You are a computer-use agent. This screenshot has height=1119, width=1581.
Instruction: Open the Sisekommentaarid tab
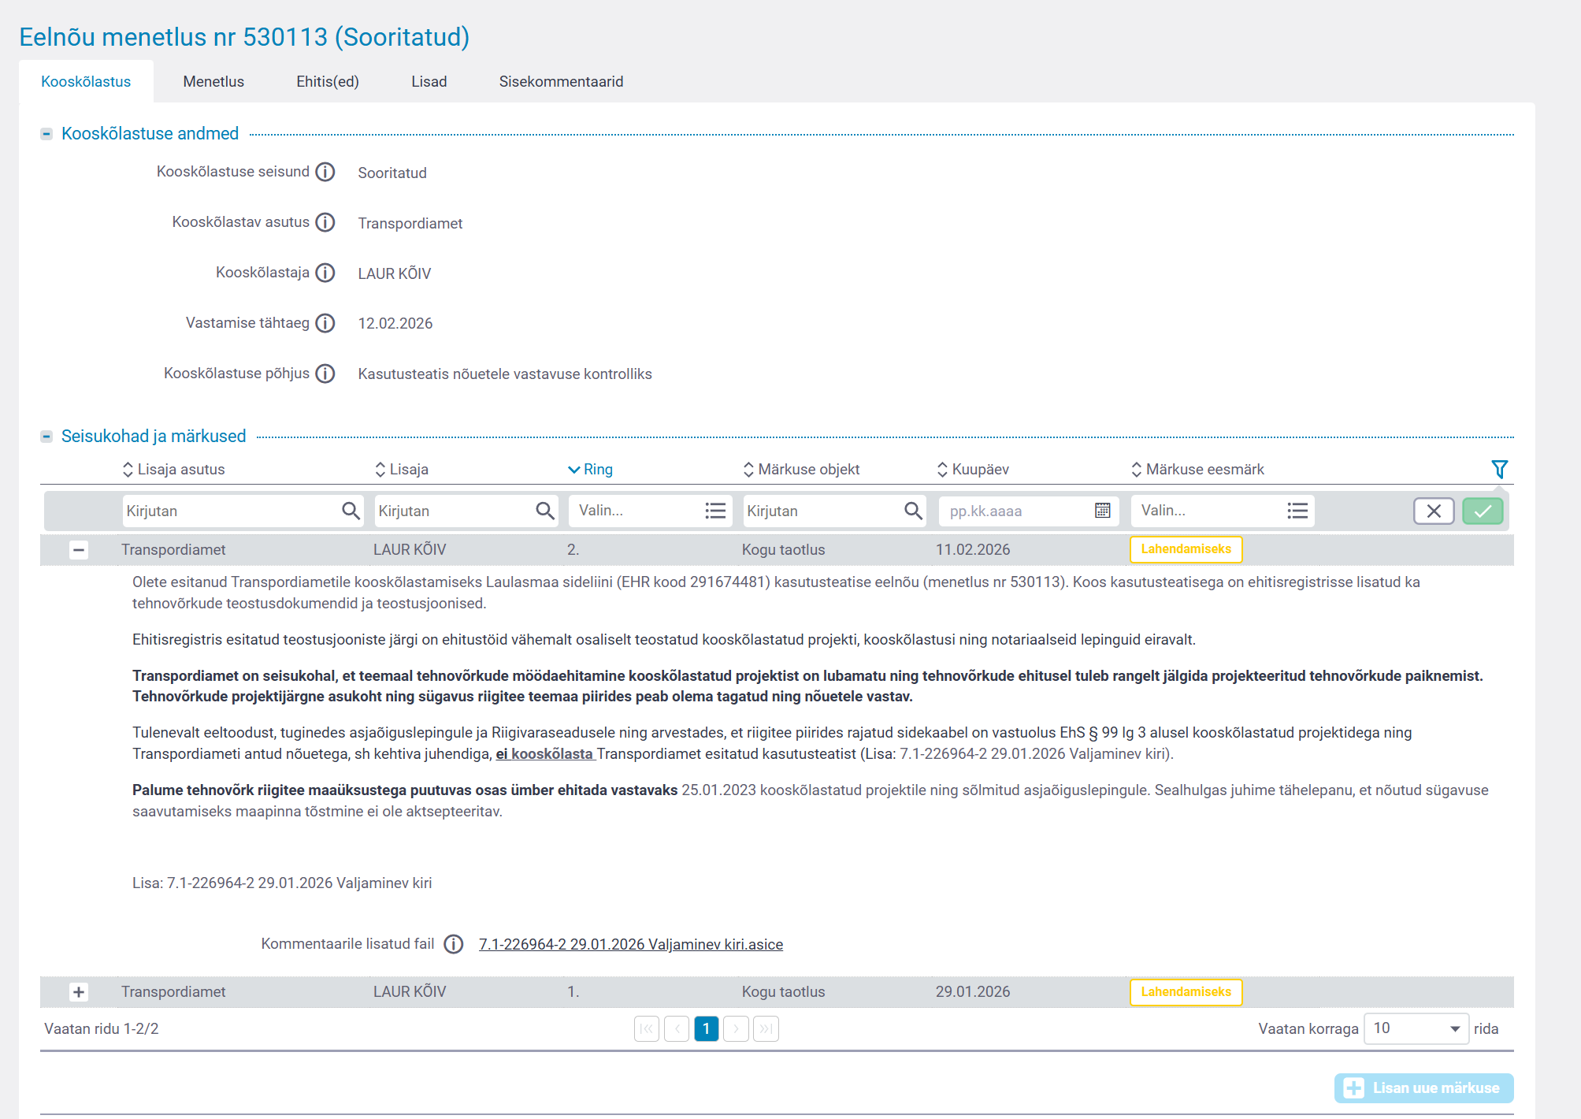click(561, 82)
